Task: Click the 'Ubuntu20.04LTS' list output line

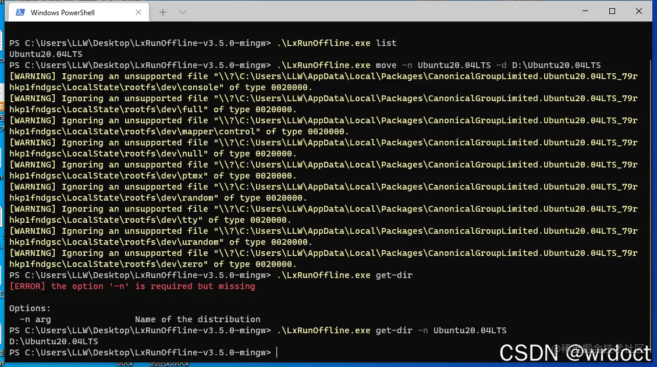Action: [x=45, y=54]
